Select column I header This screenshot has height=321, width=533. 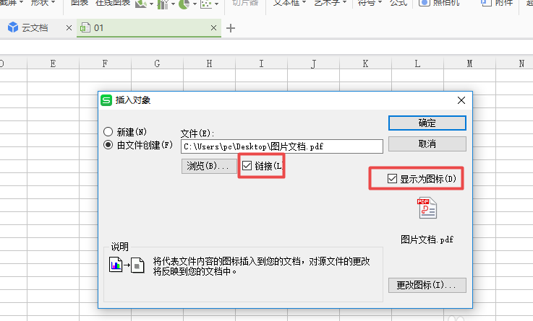(261, 63)
